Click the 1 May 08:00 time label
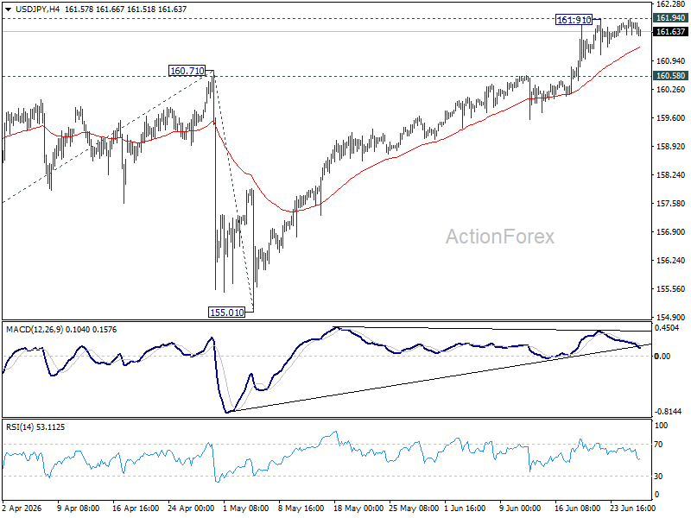Image resolution: width=691 pixels, height=518 pixels. click(x=246, y=508)
